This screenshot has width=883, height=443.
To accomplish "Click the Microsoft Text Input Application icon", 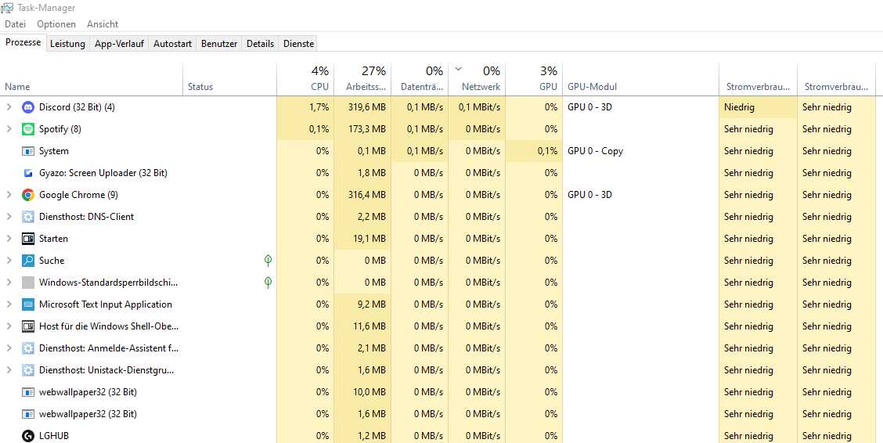I will pos(27,304).
